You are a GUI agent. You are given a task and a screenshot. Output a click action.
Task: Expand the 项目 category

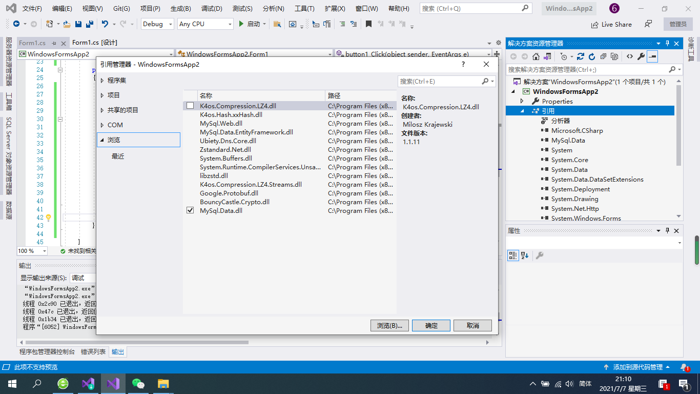[102, 95]
